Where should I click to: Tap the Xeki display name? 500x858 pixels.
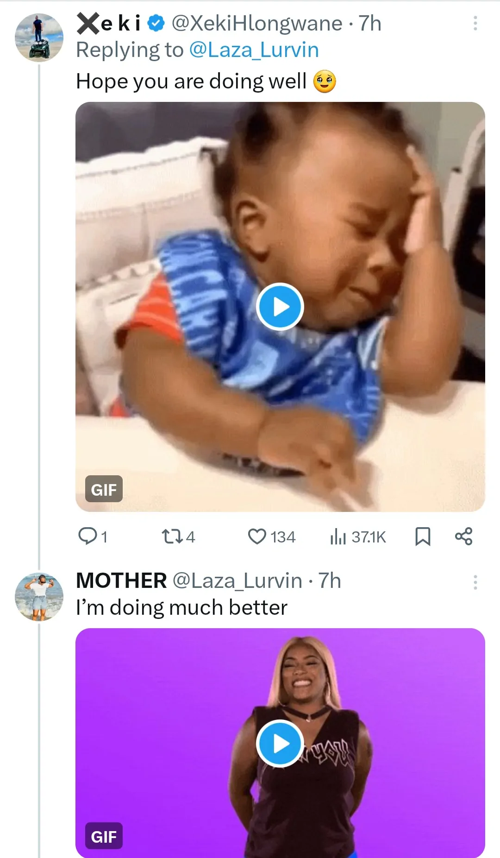point(108,24)
